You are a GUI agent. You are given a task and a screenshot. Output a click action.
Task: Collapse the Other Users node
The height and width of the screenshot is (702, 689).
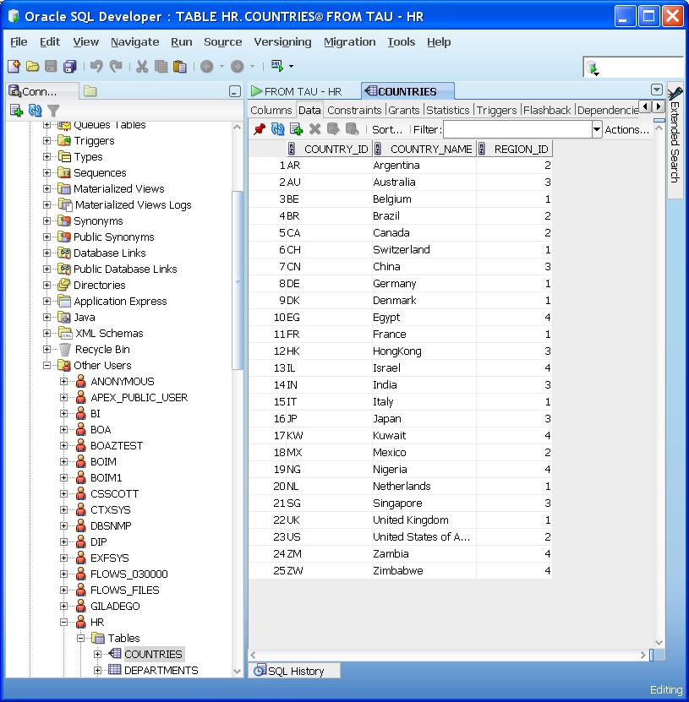tap(46, 365)
